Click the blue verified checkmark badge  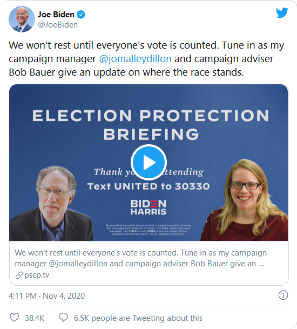tap(81, 15)
